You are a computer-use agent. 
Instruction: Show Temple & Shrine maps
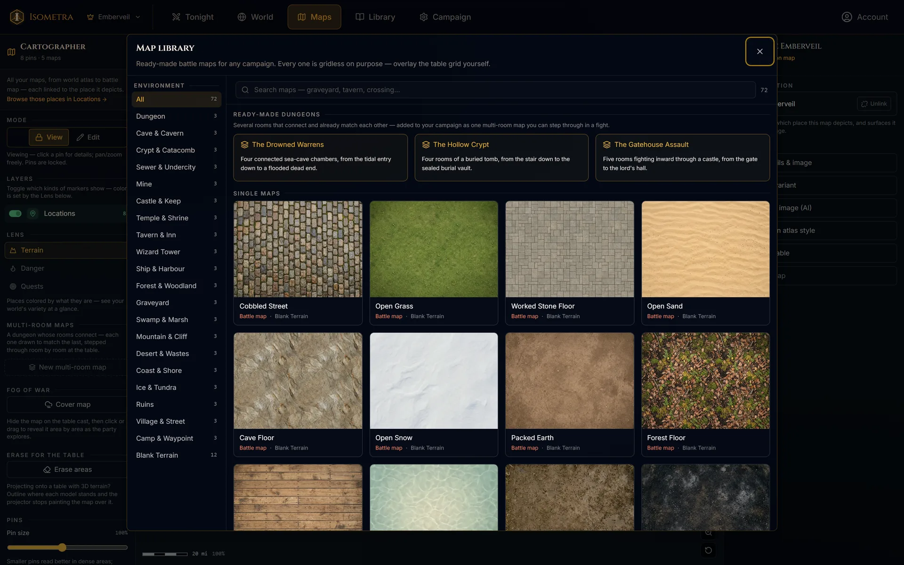pyautogui.click(x=177, y=218)
